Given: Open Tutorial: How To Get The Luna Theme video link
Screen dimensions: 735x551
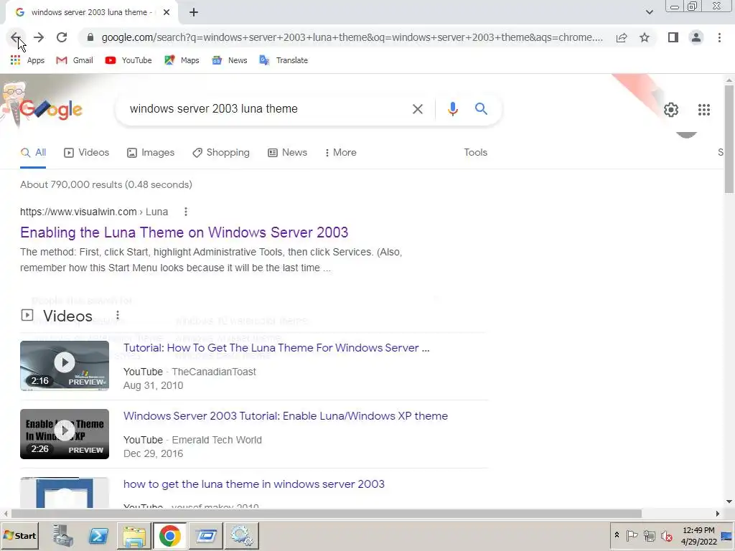Looking at the screenshot, I should tap(276, 348).
